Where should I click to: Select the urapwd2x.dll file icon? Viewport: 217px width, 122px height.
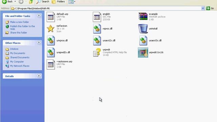click(x=51, y=53)
